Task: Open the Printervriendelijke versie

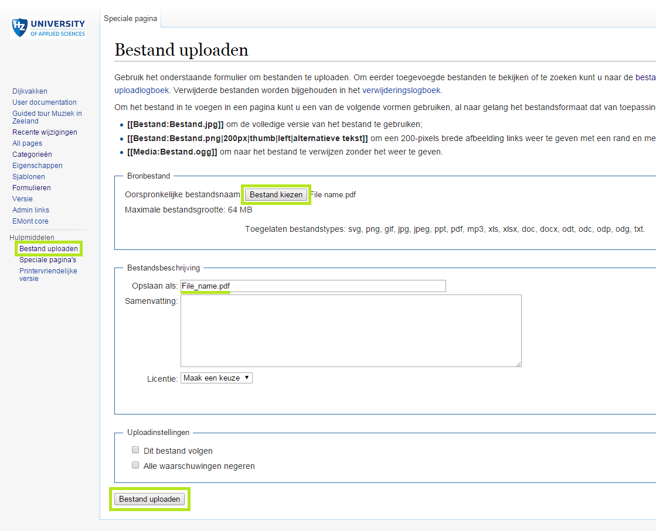Action: pyautogui.click(x=48, y=274)
